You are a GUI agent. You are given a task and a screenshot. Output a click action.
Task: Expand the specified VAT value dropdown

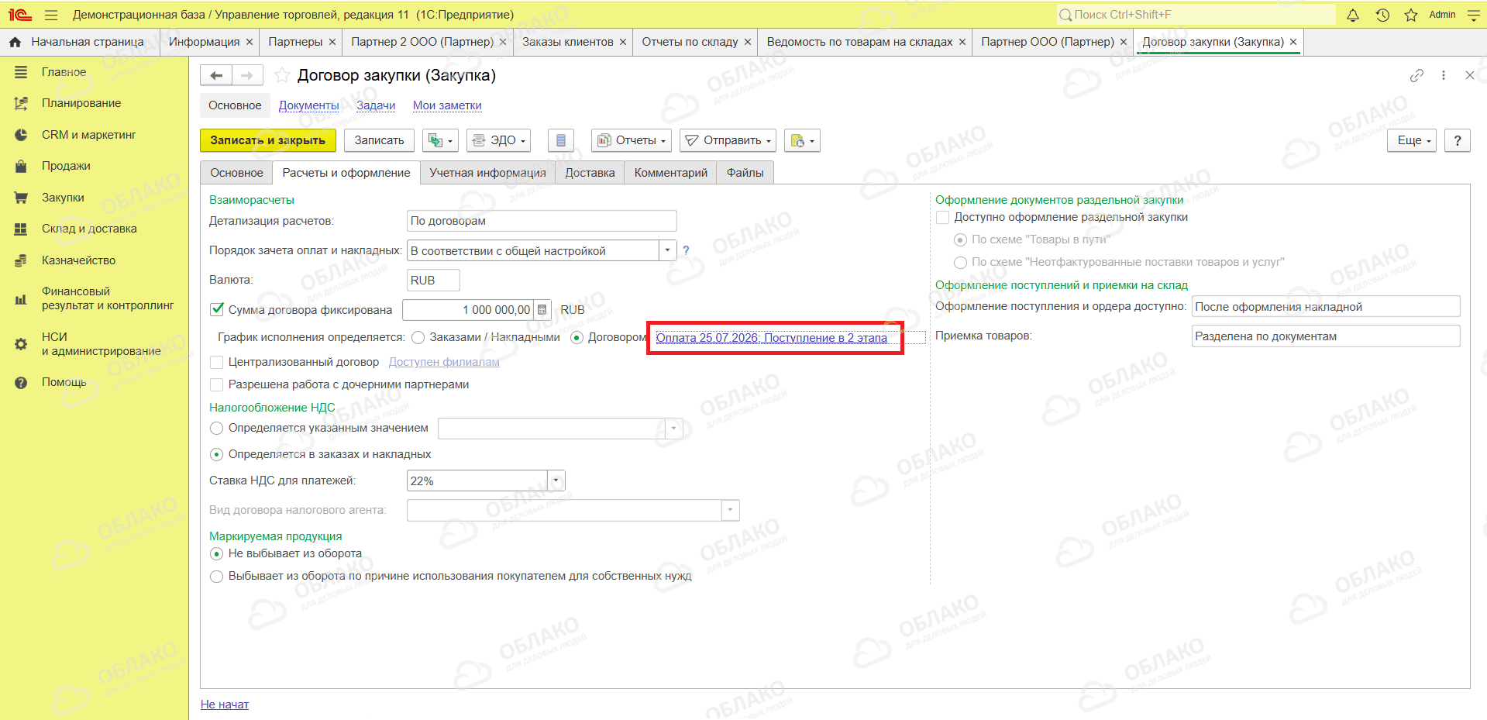tap(674, 428)
